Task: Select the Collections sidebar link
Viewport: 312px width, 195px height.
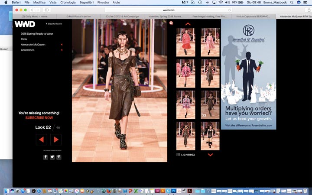Action: tap(27, 50)
